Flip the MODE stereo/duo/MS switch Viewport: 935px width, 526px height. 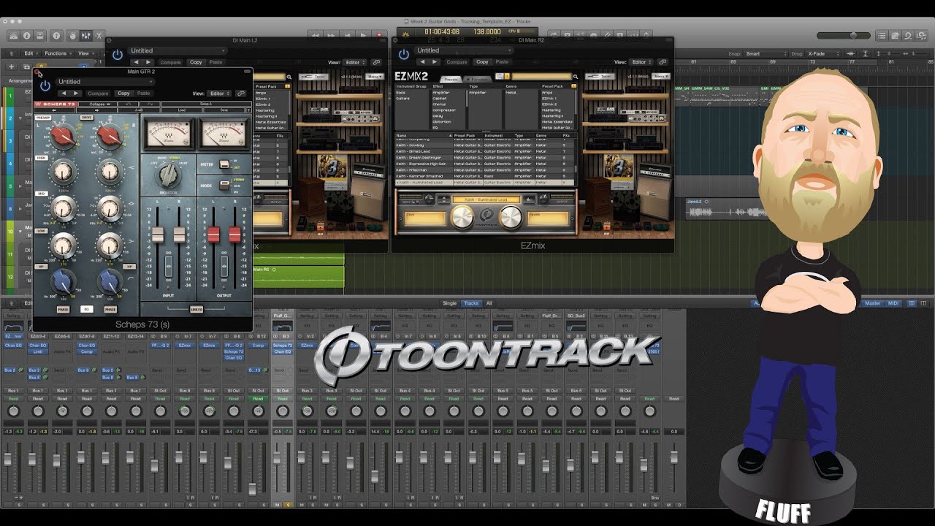tap(225, 186)
